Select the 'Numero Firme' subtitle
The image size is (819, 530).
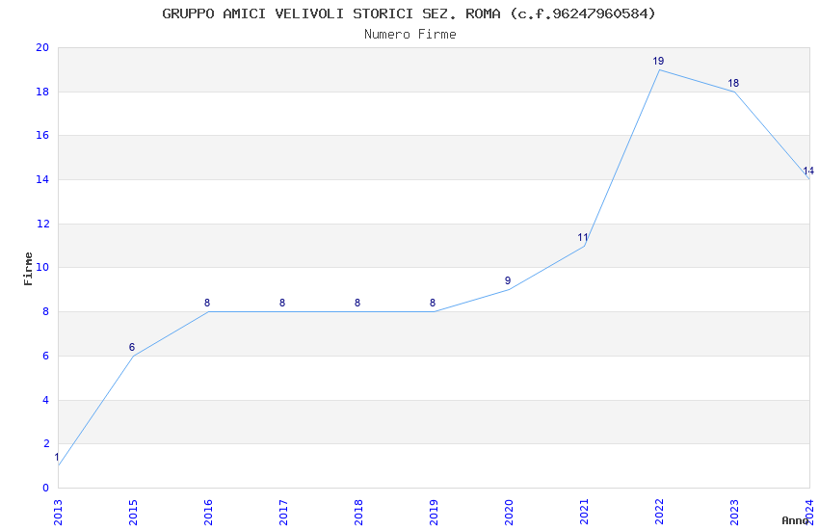[410, 35]
